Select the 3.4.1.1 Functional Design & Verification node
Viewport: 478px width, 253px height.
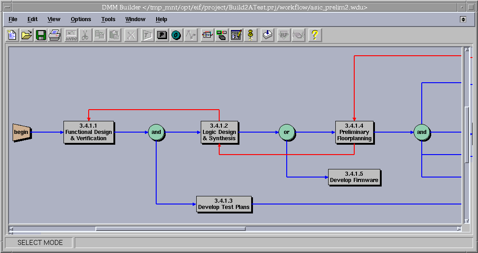(89, 133)
